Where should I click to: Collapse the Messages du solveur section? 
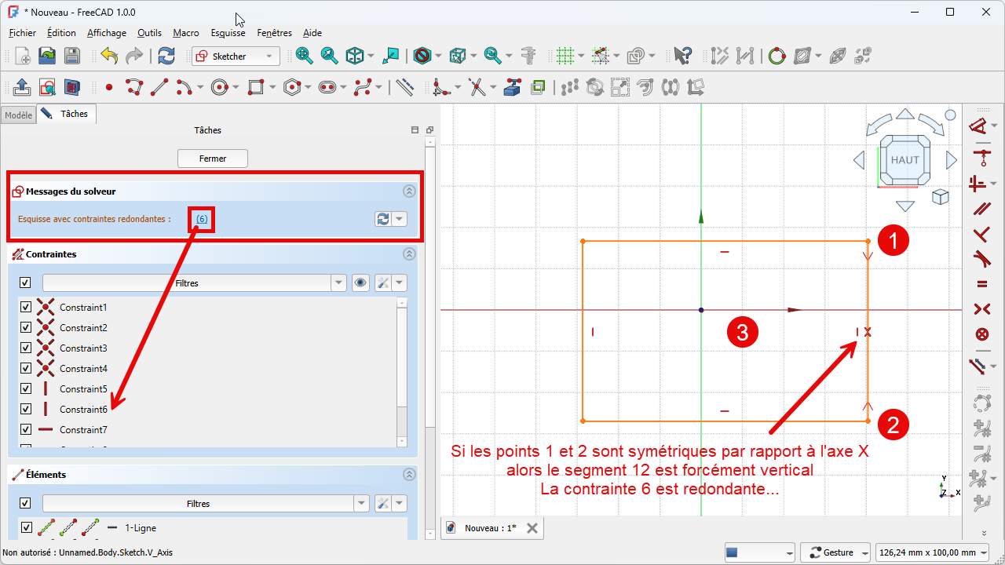point(408,191)
